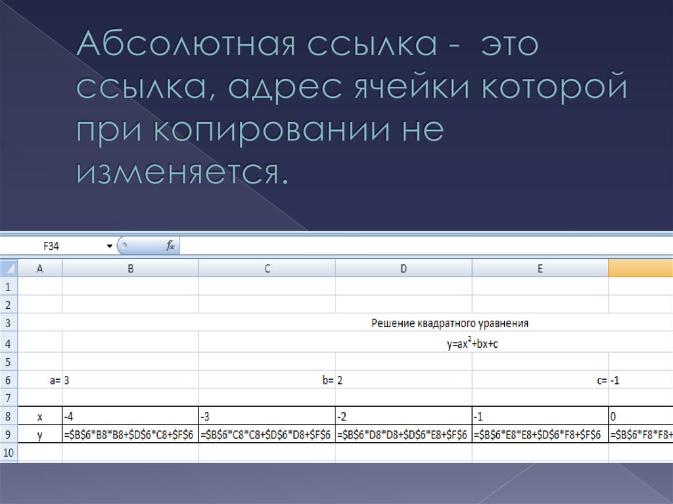Select row 9 header
The image size is (673, 504).
point(9,434)
